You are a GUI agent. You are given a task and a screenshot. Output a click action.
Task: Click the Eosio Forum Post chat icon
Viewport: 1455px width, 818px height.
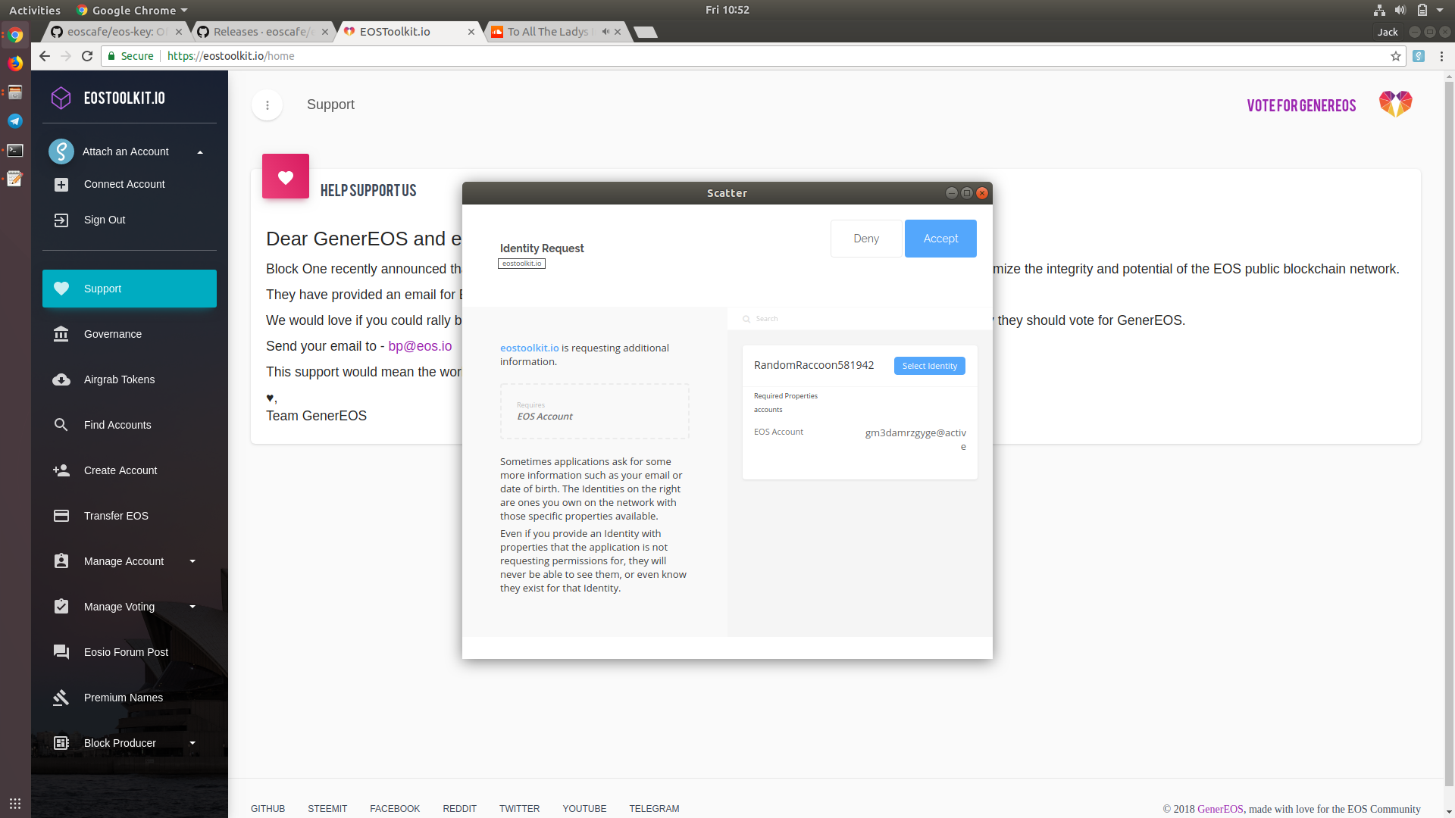point(61,652)
